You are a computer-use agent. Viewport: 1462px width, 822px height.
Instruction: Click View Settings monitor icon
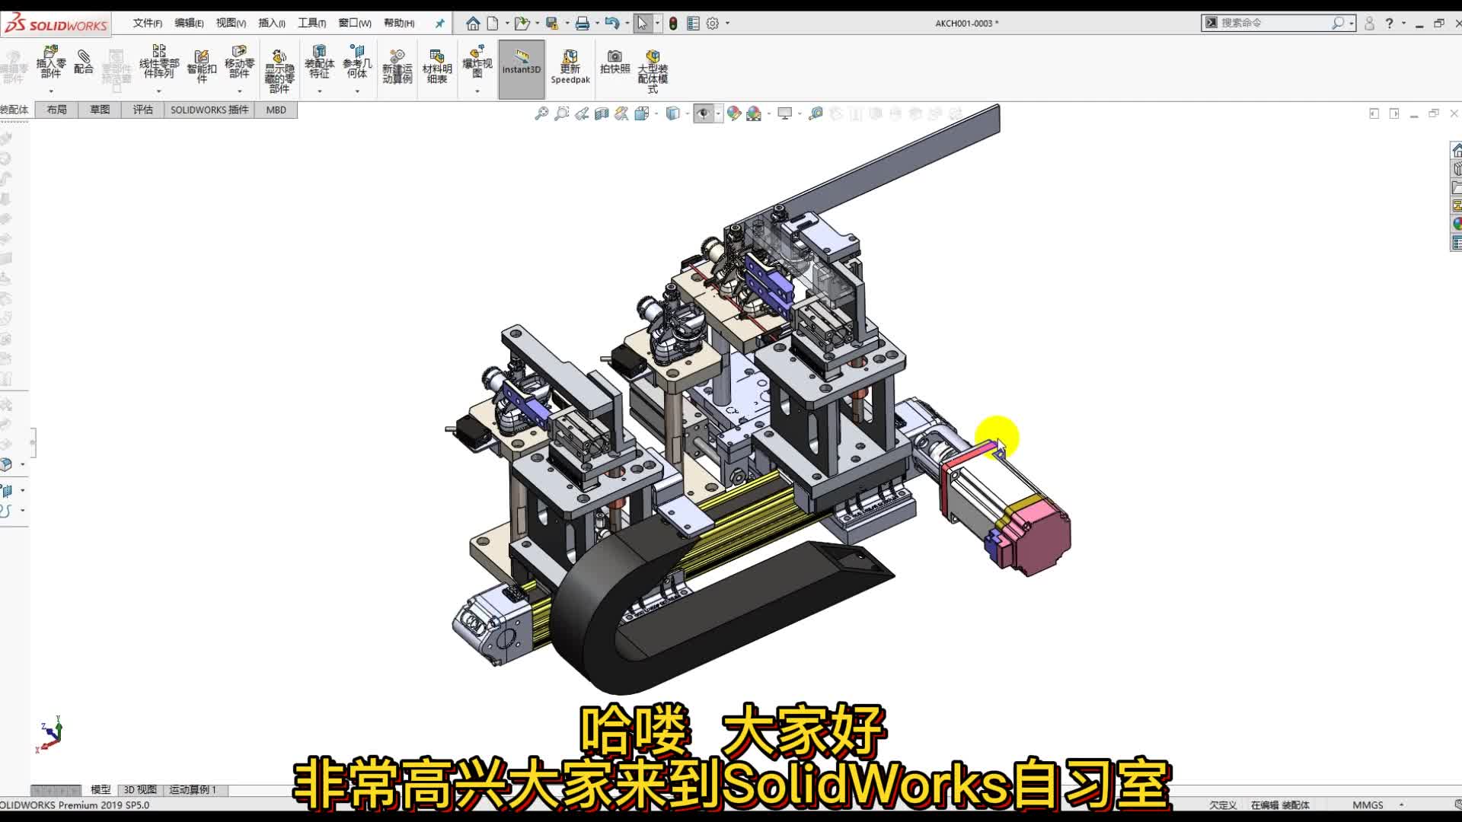(x=784, y=113)
